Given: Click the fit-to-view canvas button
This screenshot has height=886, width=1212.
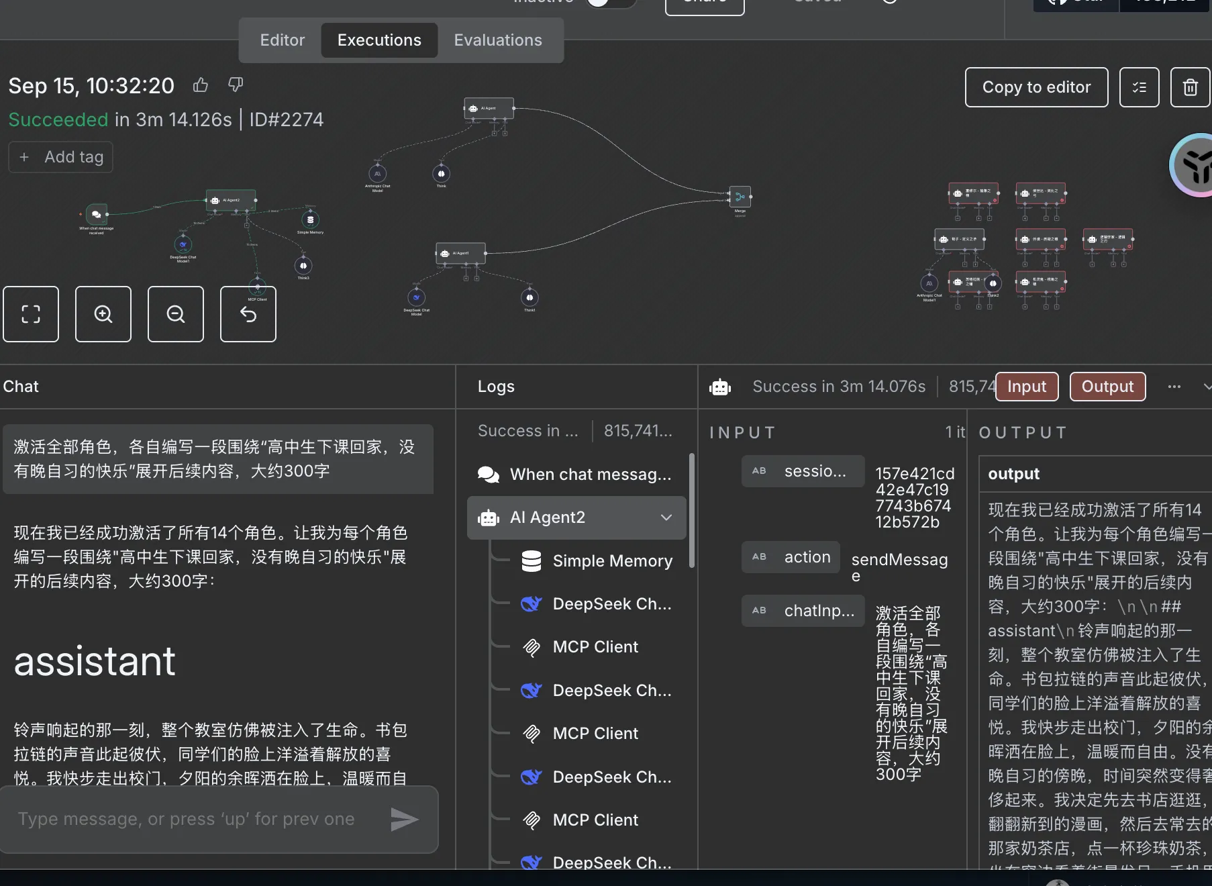Looking at the screenshot, I should [x=31, y=314].
